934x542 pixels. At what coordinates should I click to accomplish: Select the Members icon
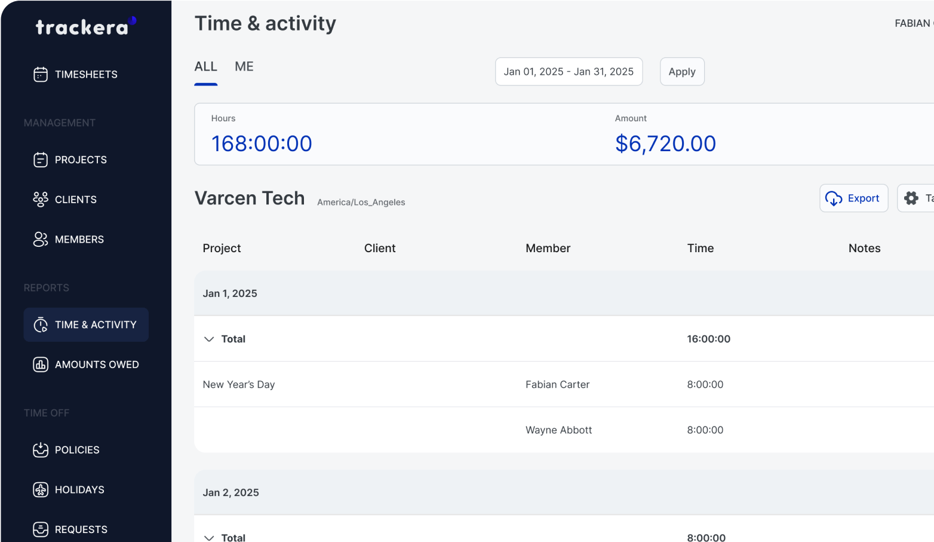point(40,239)
